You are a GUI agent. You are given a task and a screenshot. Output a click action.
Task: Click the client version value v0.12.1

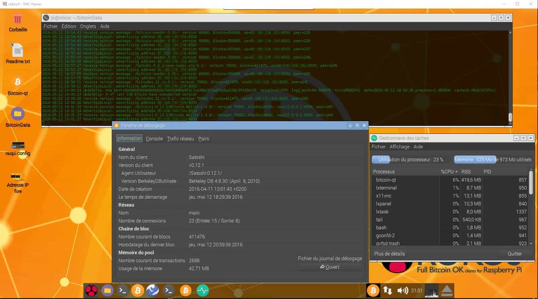coord(197,165)
